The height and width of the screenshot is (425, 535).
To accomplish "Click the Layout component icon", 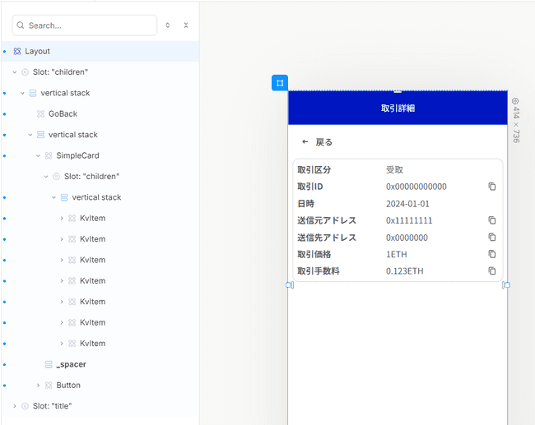I will [x=17, y=51].
